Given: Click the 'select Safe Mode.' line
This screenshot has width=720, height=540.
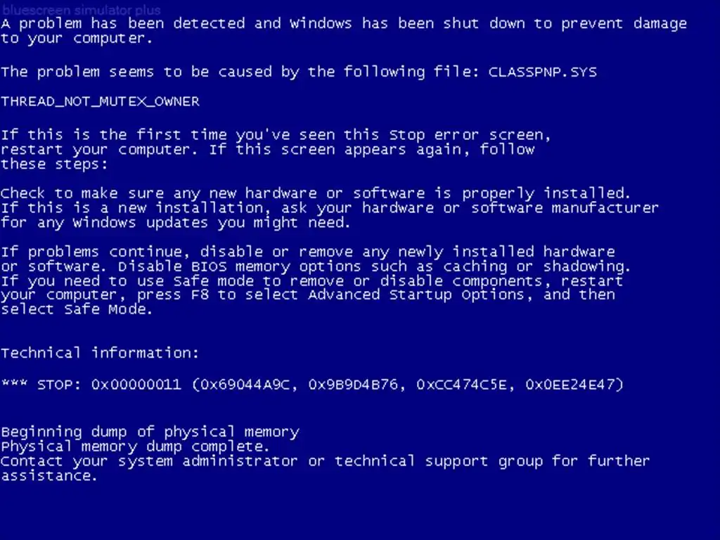Looking at the screenshot, I should click(x=77, y=309).
